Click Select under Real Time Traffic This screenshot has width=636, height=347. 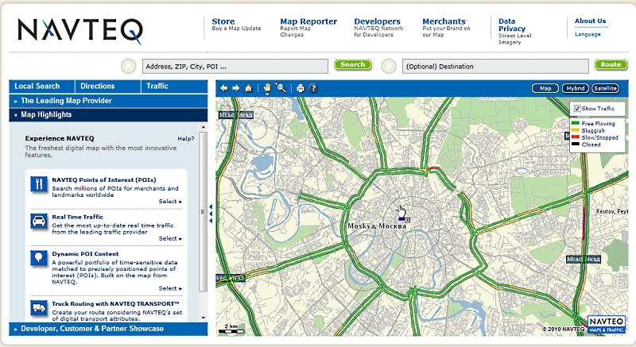(170, 238)
